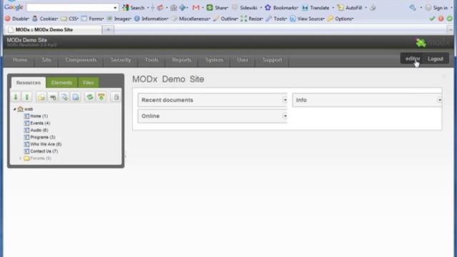The height and width of the screenshot is (257, 457).
Task: Open the Resize web developer menu
Action: pyautogui.click(x=252, y=19)
